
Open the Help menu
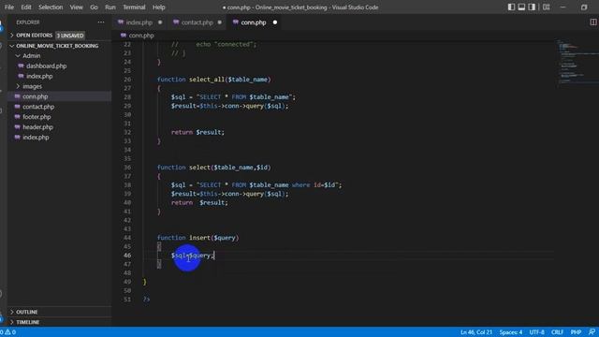[x=158, y=7]
